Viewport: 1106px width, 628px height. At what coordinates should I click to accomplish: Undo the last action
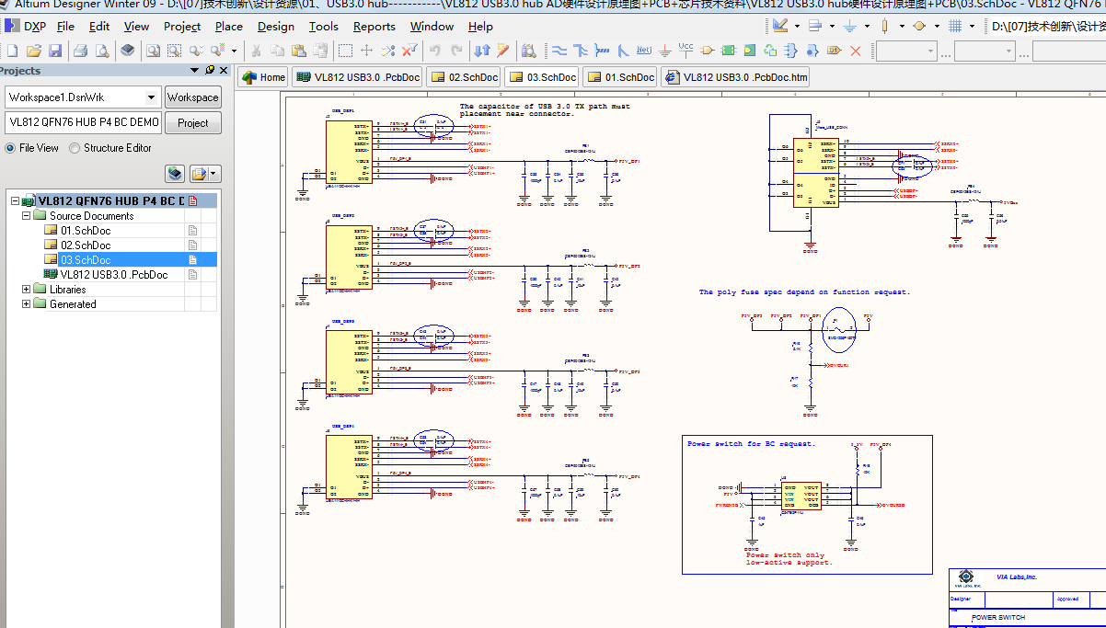434,51
